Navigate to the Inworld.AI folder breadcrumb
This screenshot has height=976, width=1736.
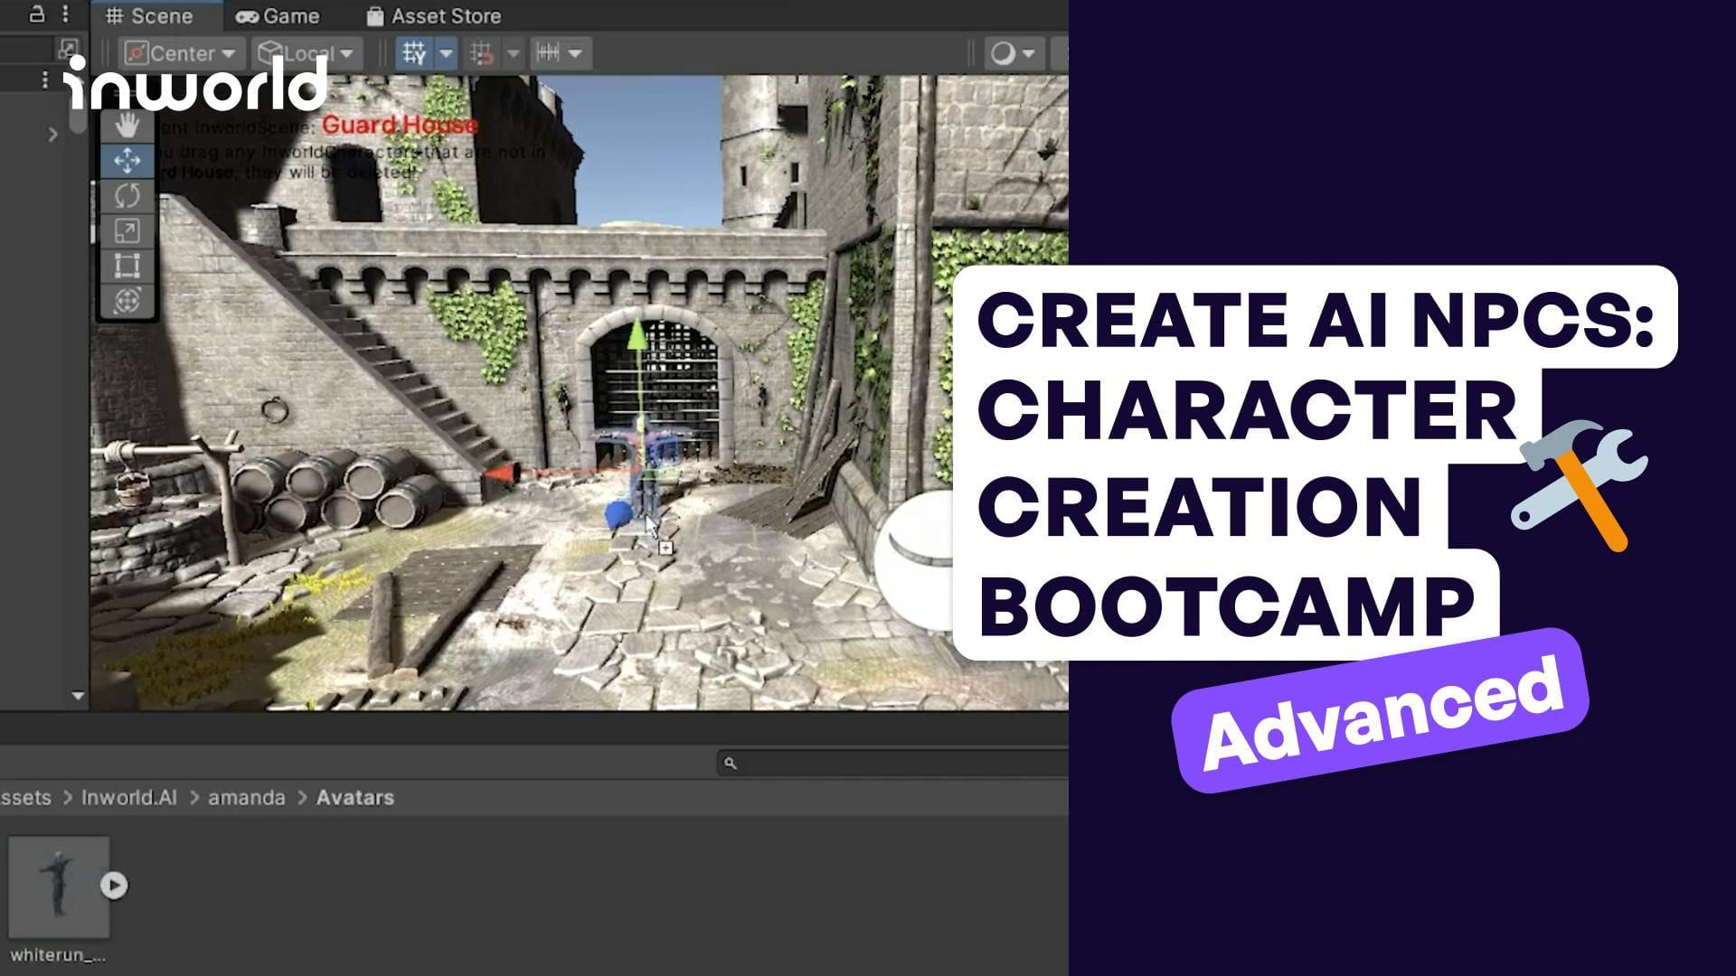128,798
